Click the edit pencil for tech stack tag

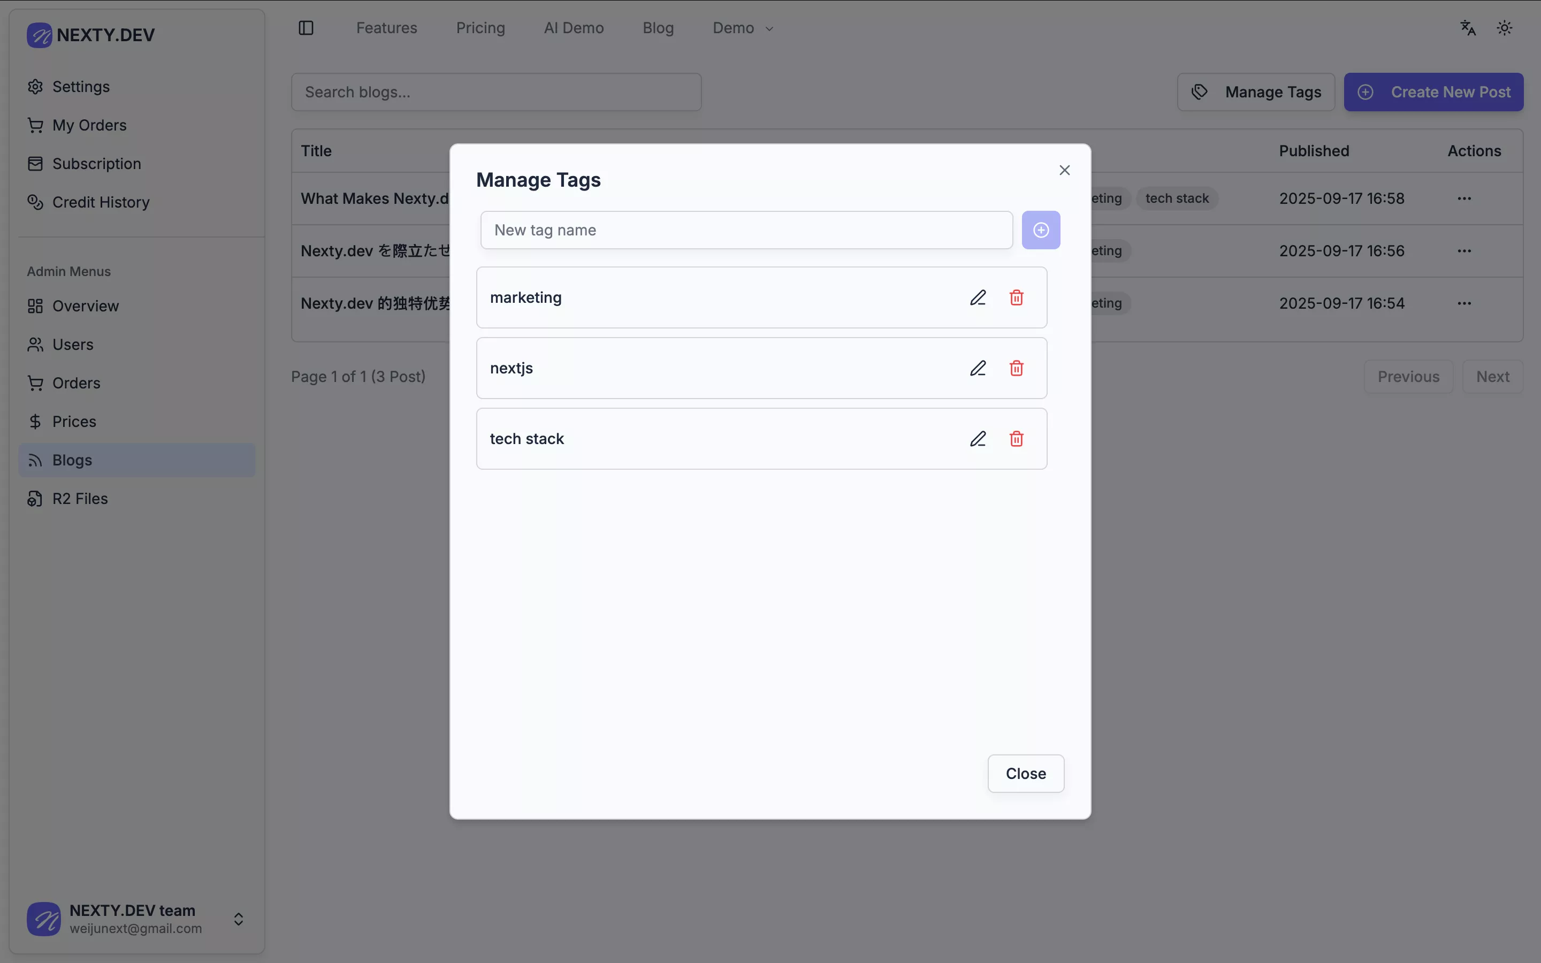[978, 439]
